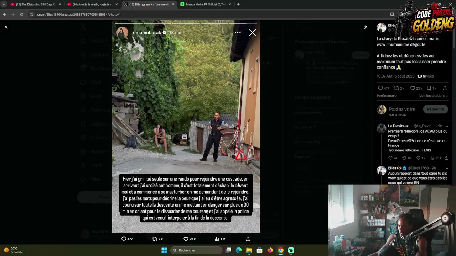Click the x.com address bar URL
The height and width of the screenshot is (256, 456).
click(x=78, y=14)
